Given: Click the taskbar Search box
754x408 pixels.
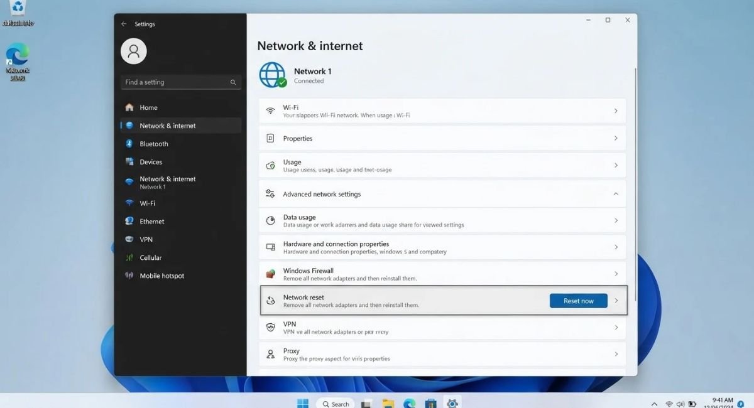Looking at the screenshot, I should (x=336, y=404).
